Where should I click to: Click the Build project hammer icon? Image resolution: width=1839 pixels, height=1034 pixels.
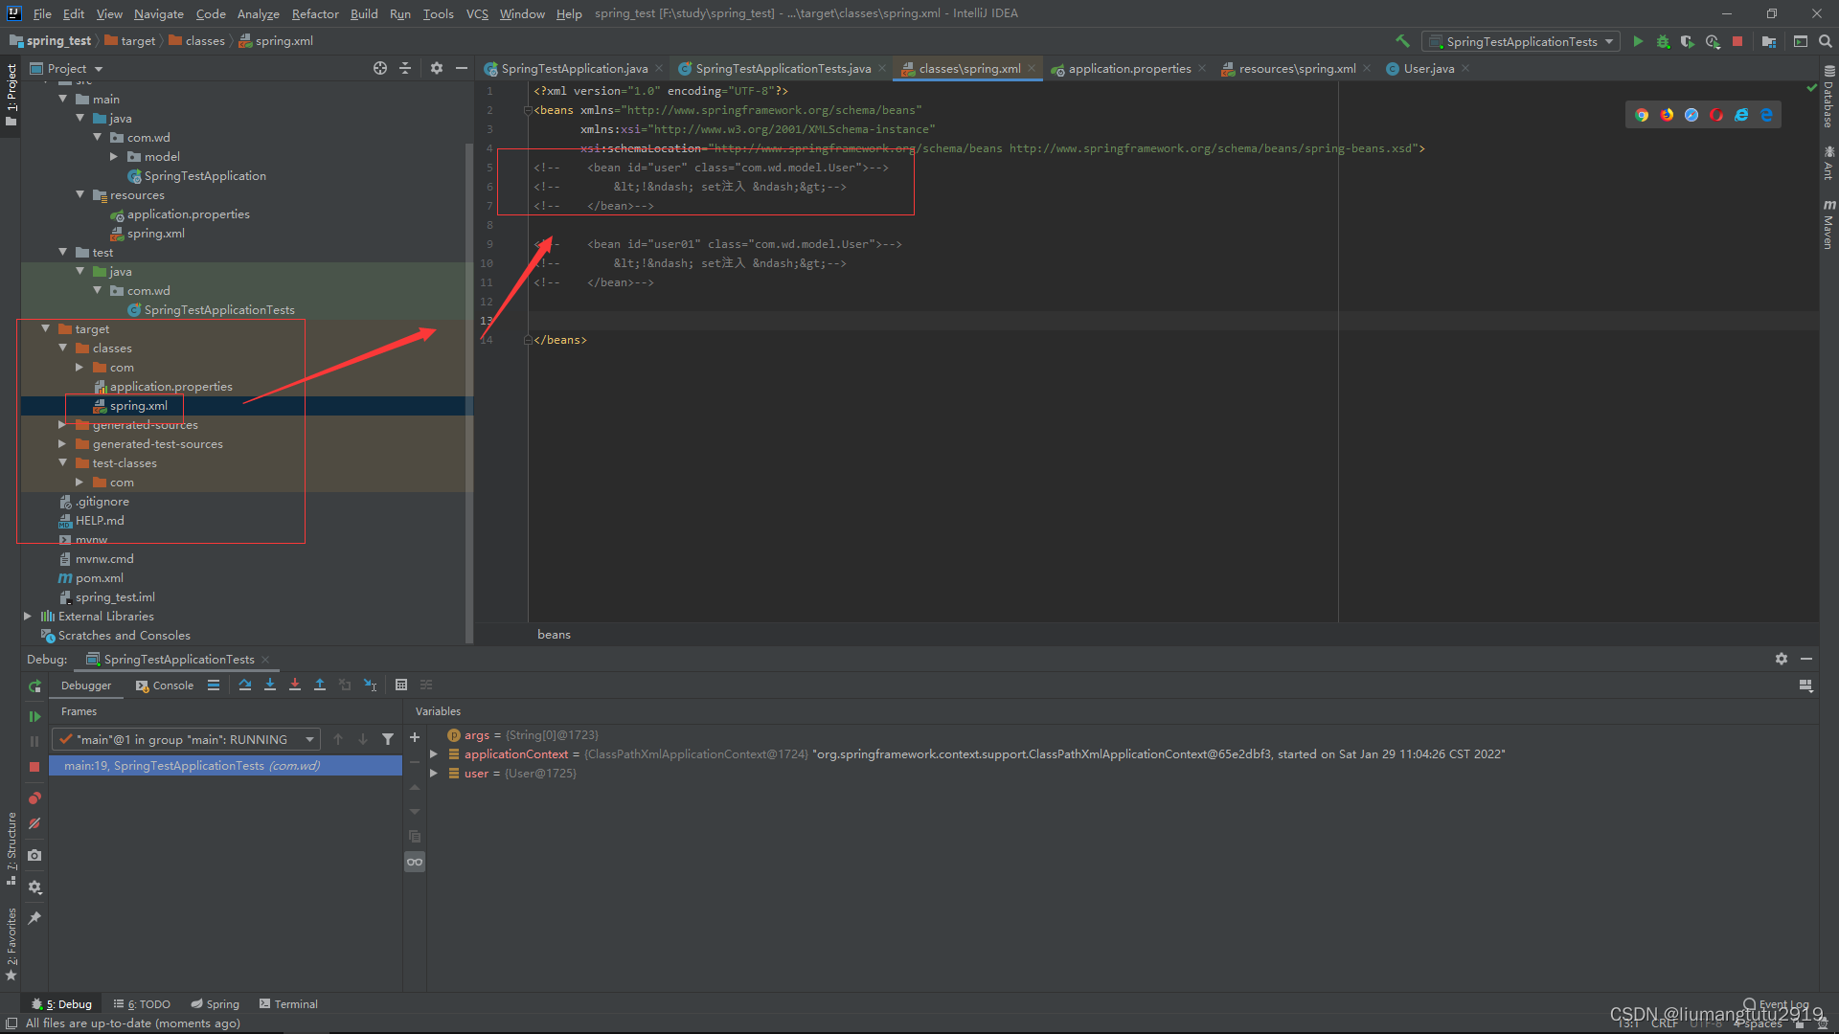pyautogui.click(x=1402, y=41)
